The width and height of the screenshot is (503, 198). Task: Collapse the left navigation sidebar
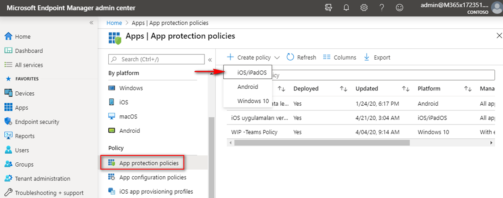(91, 23)
